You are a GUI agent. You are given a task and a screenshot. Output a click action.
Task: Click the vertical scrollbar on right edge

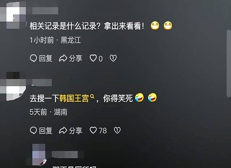click(229, 63)
